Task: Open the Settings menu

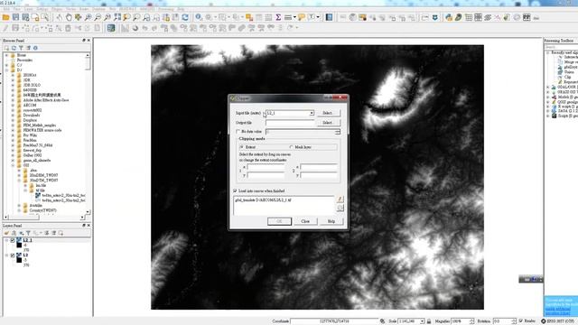Action: click(x=42, y=9)
